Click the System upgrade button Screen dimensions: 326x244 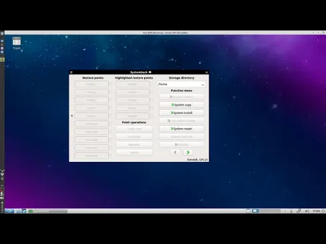pyautogui.click(x=181, y=137)
